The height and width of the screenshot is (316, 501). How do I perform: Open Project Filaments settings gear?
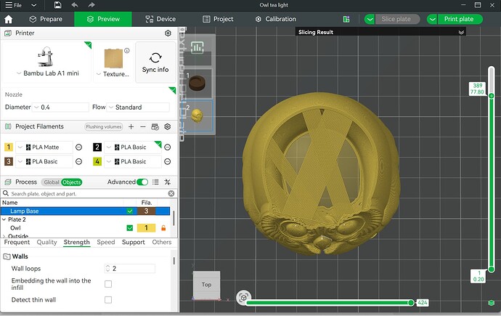pos(168,127)
